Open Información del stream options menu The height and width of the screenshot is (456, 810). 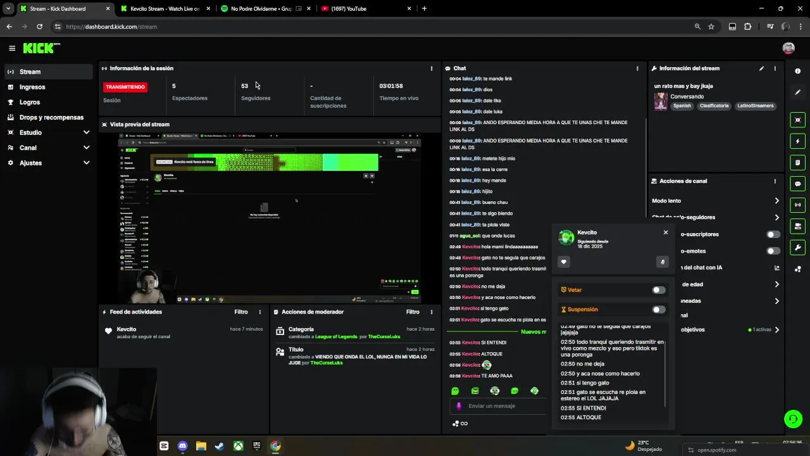coord(775,68)
